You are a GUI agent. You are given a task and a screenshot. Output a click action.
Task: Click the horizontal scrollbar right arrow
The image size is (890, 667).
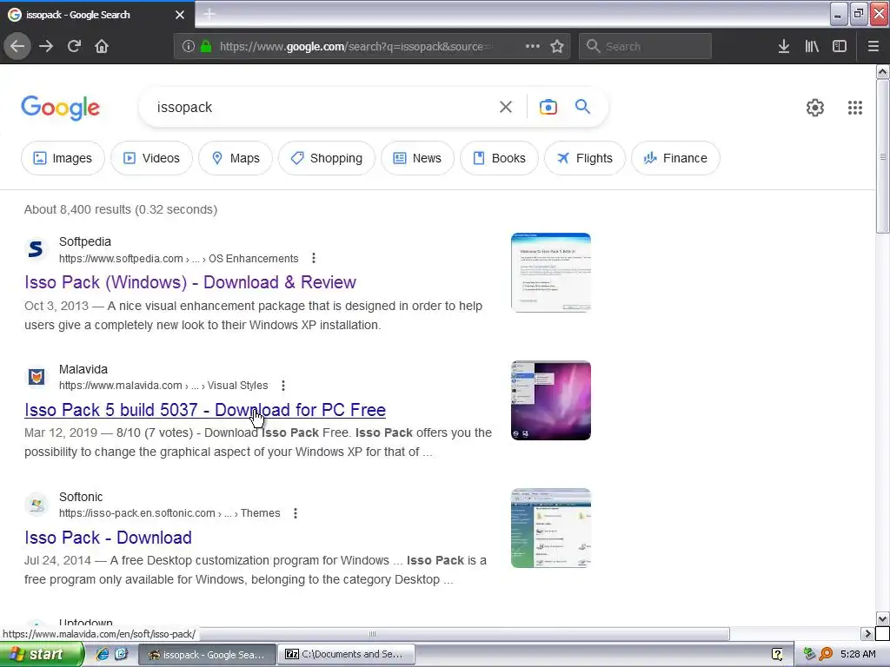867,633
